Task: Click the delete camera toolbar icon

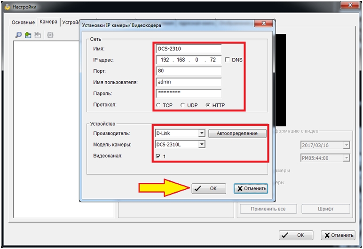Action: click(38, 35)
